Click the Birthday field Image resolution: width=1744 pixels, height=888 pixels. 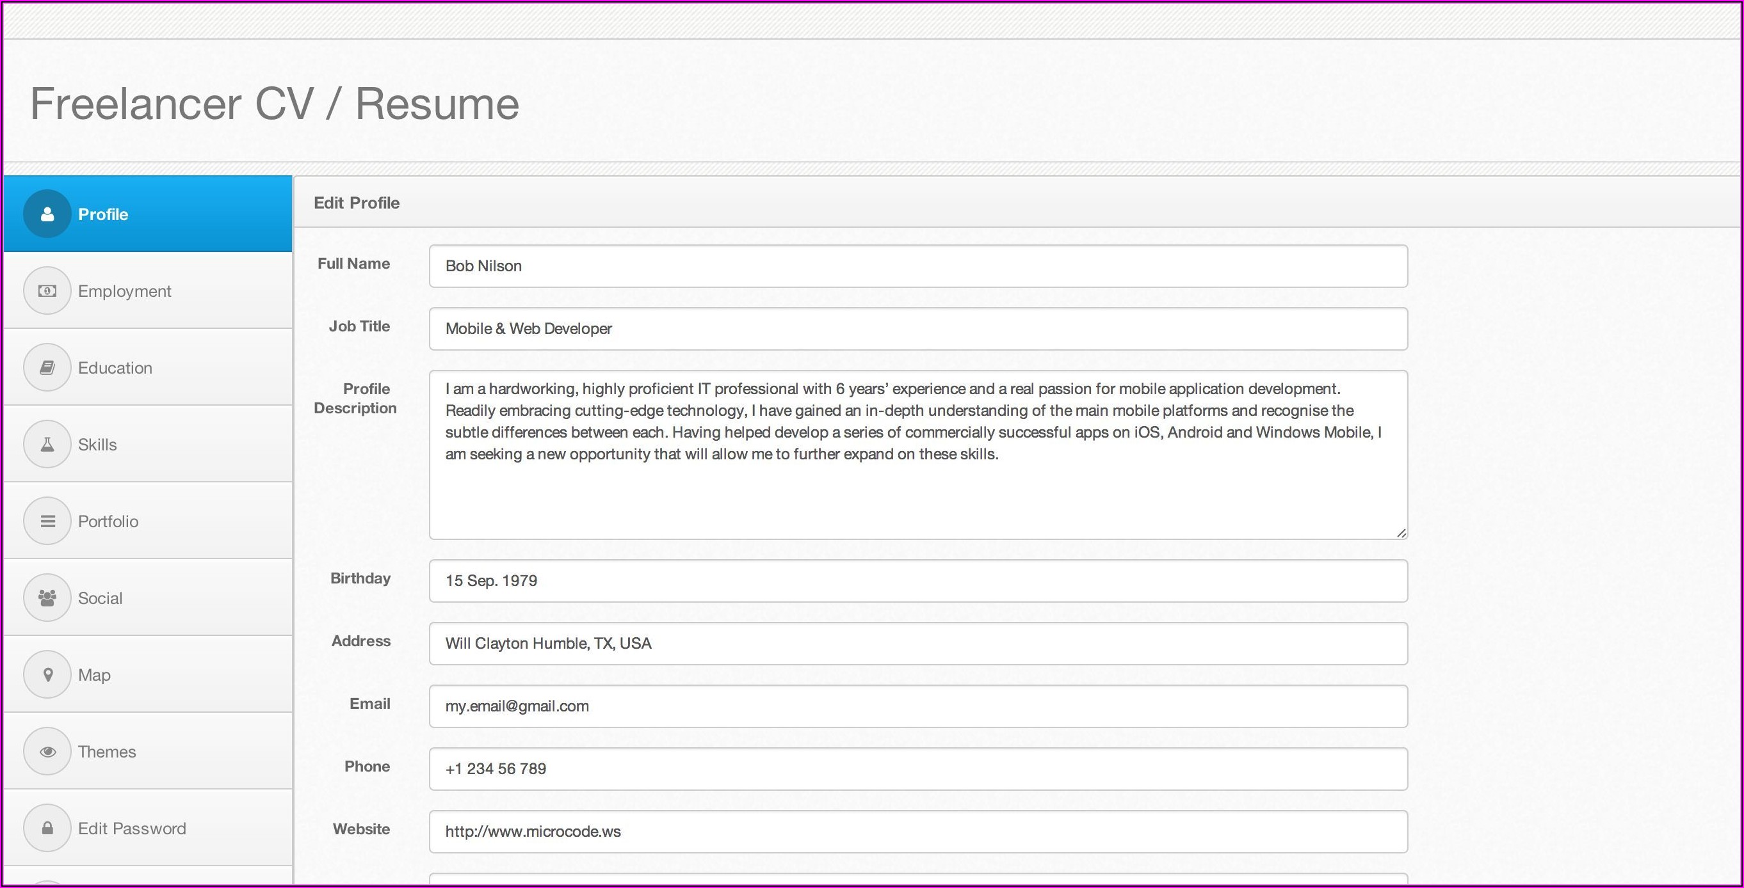[x=917, y=581]
